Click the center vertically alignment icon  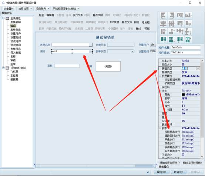click(x=171, y=24)
